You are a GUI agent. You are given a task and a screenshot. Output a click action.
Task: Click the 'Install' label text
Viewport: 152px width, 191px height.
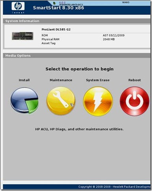pyautogui.click(x=24, y=80)
